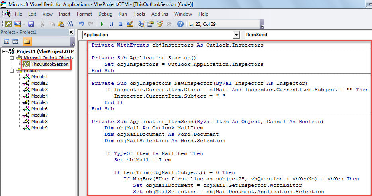The image size is (372, 196).
Task: Click the toolbar options overflow arrow
Action: click(x=262, y=24)
